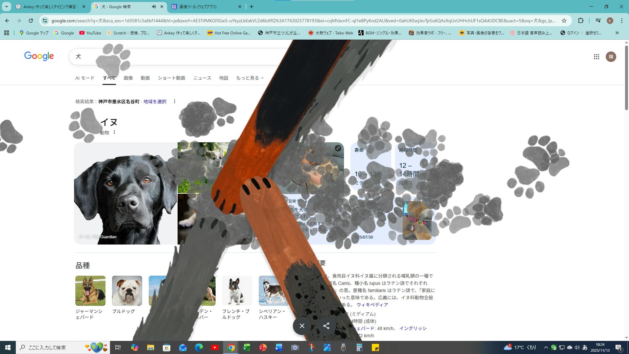The height and width of the screenshot is (354, 629).
Task: Open the Extensions puzzle icon
Action: (x=581, y=21)
